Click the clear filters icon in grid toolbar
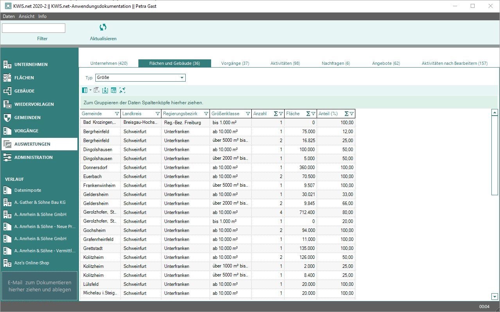Image resolution: width=500 pixels, height=312 pixels. pyautogui.click(x=97, y=90)
